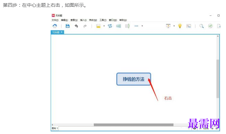Undo the last action
This screenshot has height=134, width=226.
[x=76, y=26]
